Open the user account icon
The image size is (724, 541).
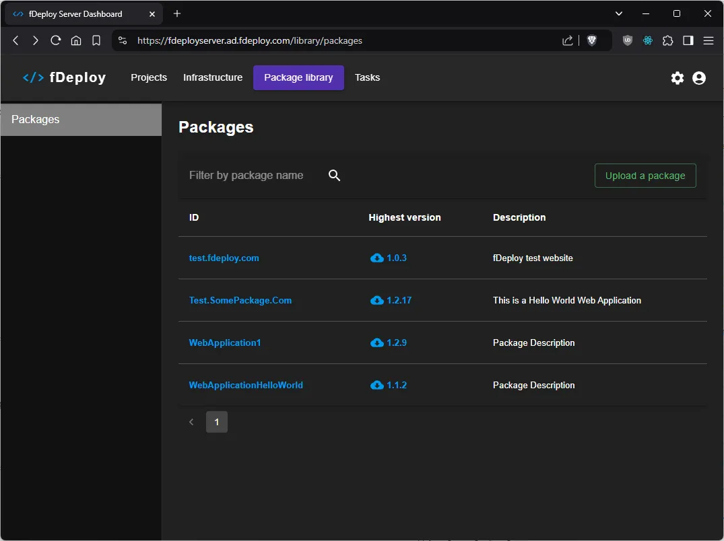pyautogui.click(x=698, y=77)
